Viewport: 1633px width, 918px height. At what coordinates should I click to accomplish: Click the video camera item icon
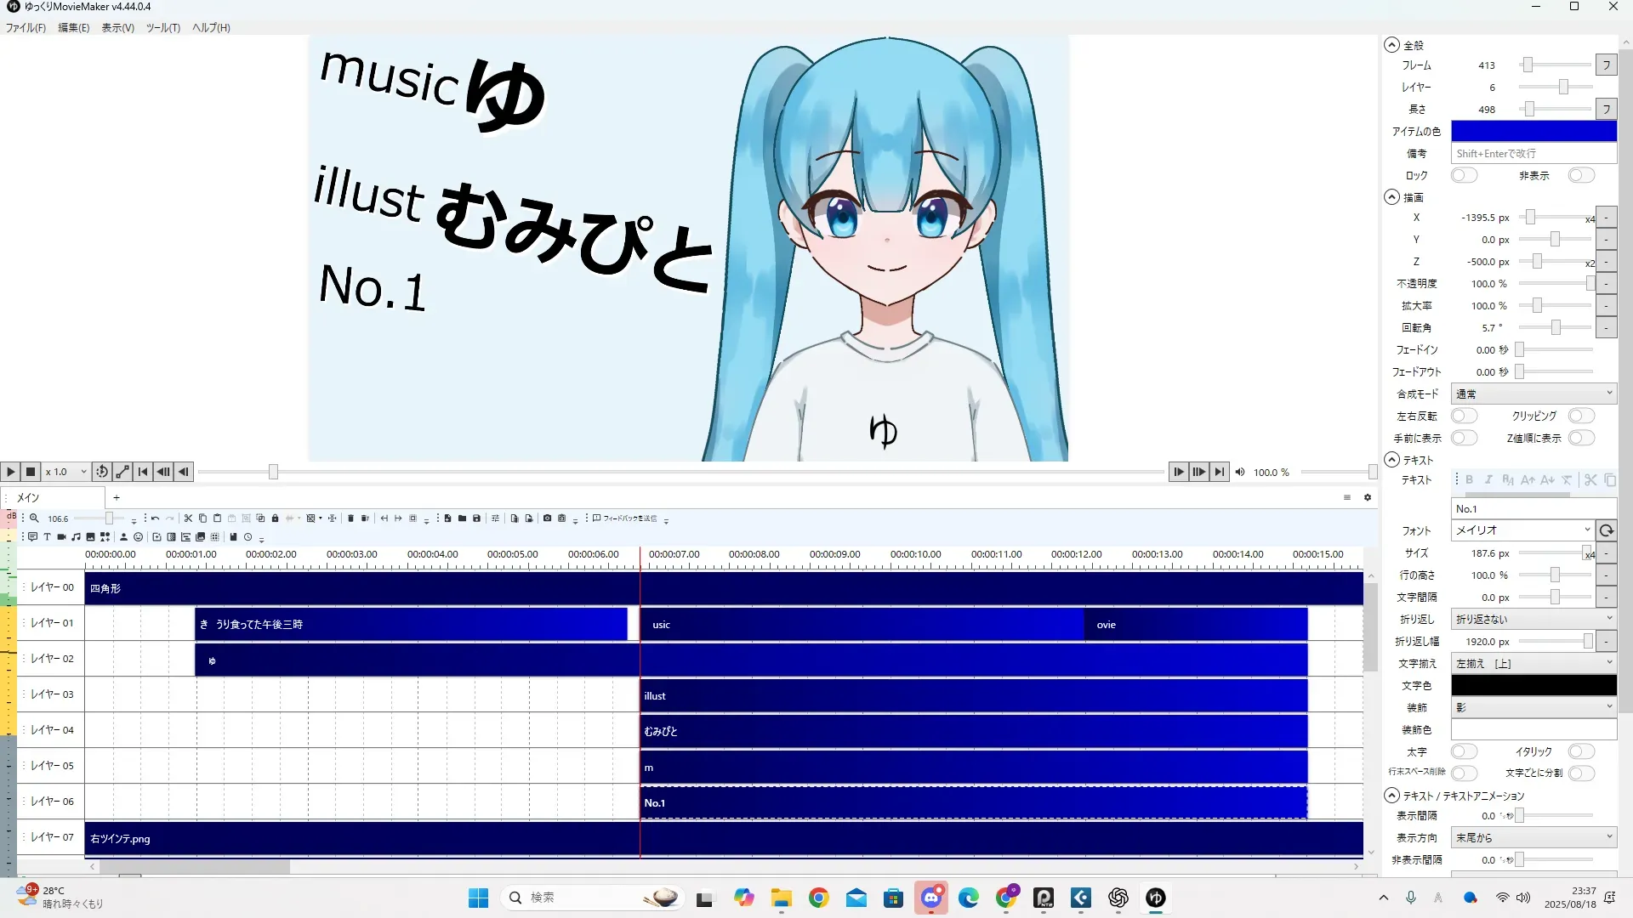pyautogui.click(x=61, y=536)
